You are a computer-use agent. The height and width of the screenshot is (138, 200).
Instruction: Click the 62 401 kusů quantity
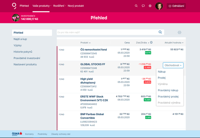(87, 72)
